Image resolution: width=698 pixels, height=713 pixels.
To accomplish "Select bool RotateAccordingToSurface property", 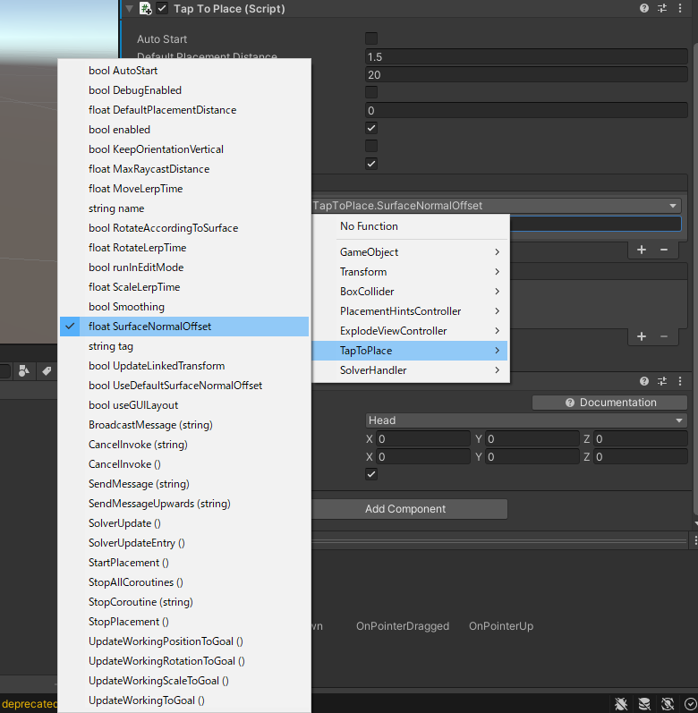I will coord(184,228).
